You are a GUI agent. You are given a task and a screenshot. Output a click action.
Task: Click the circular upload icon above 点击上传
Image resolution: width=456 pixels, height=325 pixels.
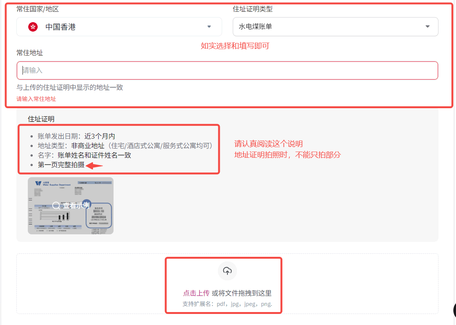[x=227, y=271]
